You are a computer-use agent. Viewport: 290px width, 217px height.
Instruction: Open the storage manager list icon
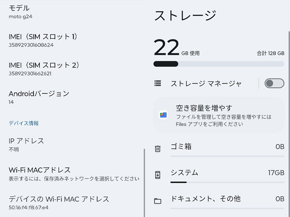tap(158, 83)
